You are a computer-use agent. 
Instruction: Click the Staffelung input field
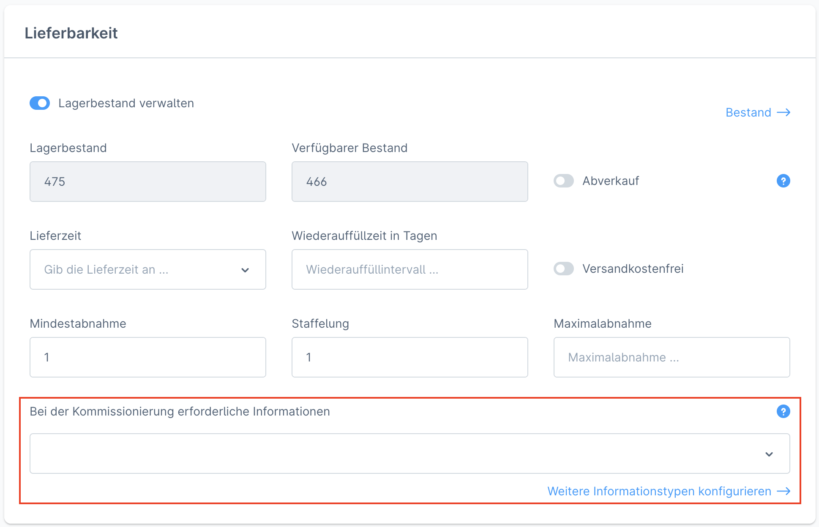[x=409, y=357]
